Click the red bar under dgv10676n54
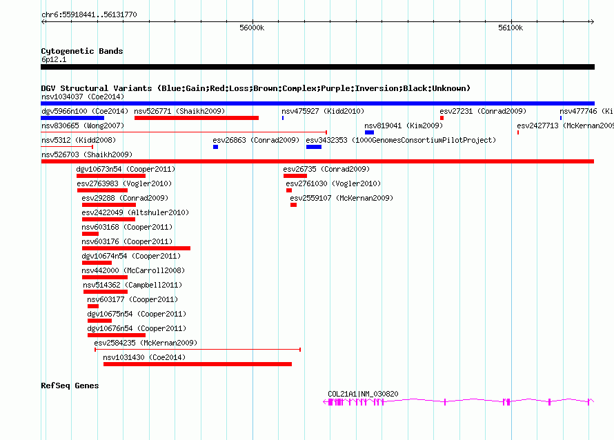Screen dimensions: 614x440 [x=117, y=335]
